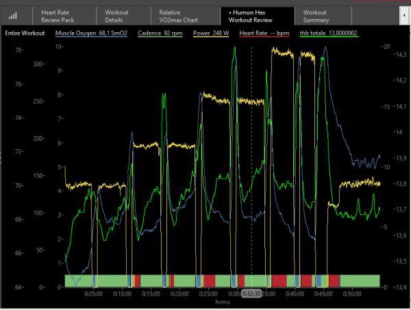Click the Entire Workout label
The image size is (411, 310).
[23, 33]
